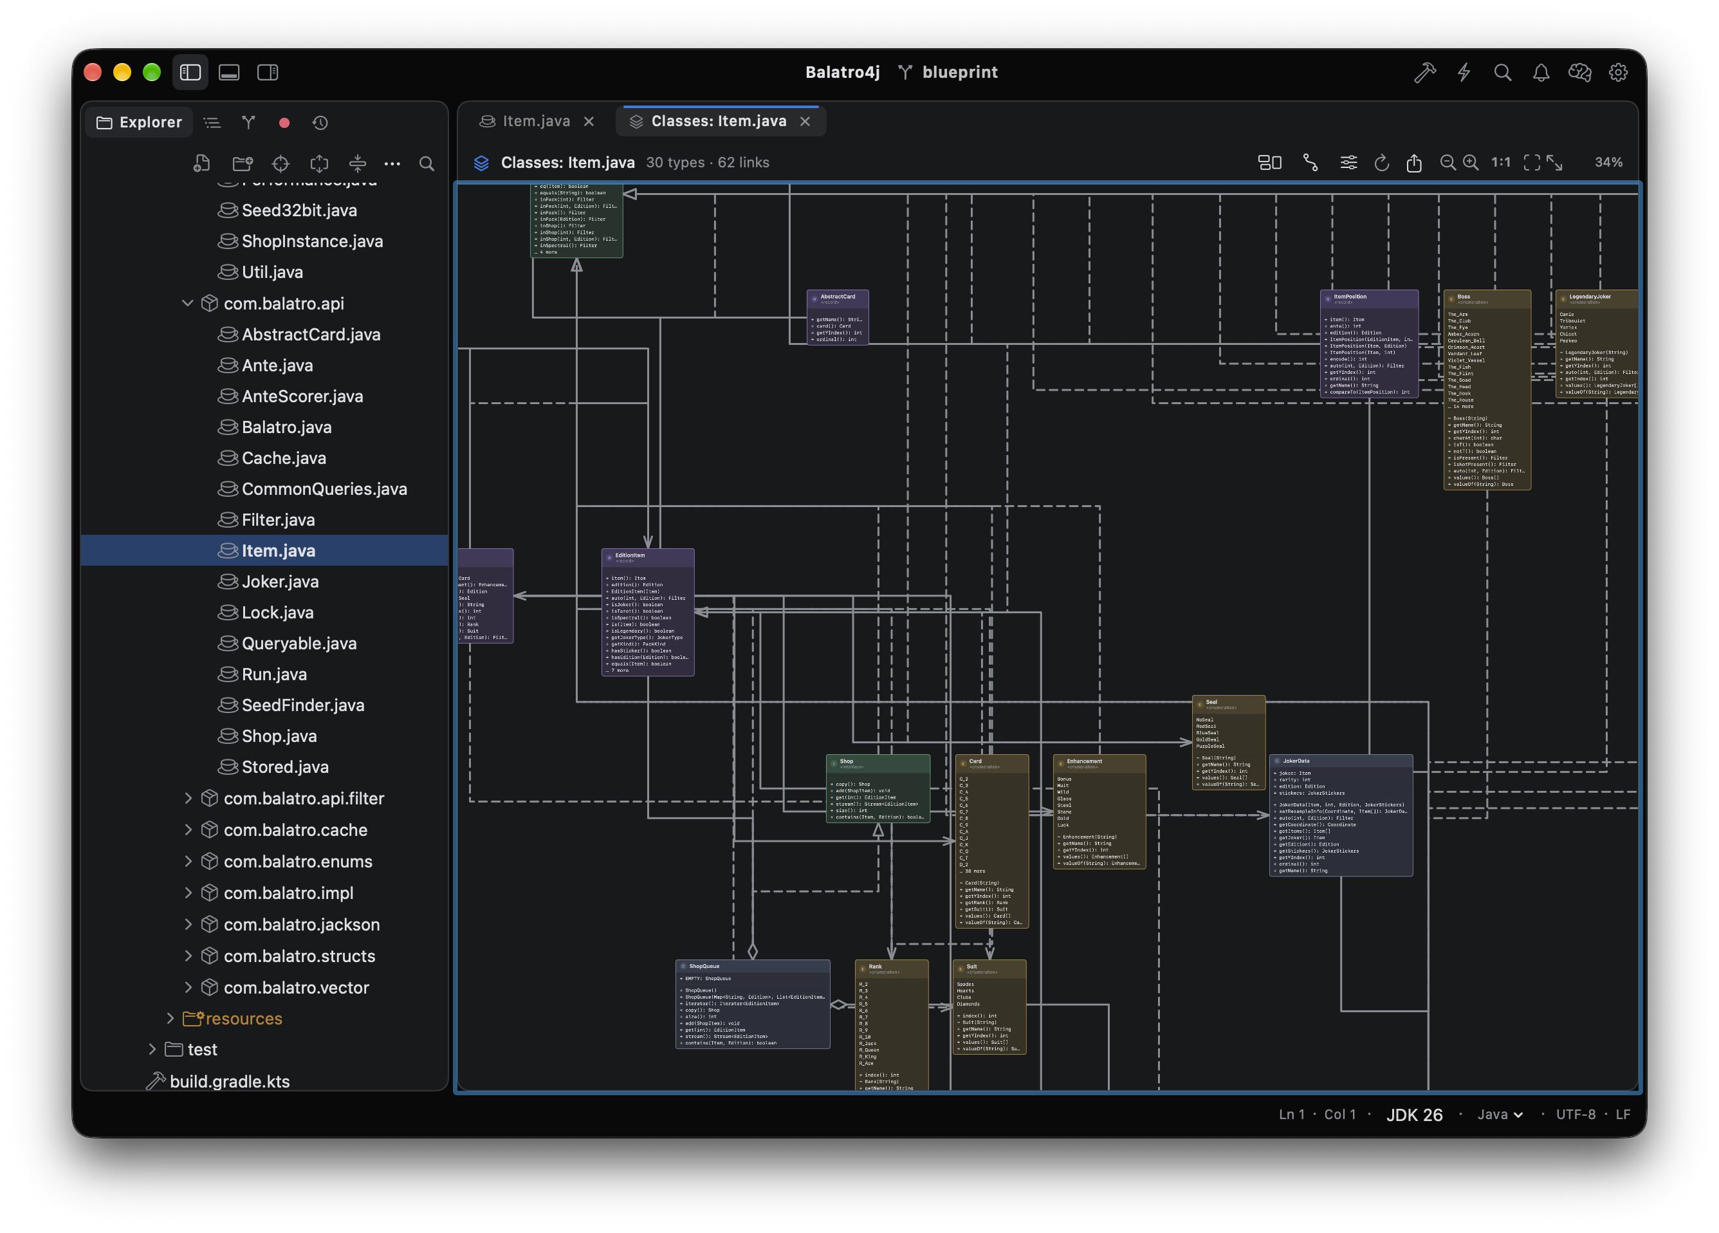Expand the com.balatro.cache package
The height and width of the screenshot is (1233, 1719).
187,830
